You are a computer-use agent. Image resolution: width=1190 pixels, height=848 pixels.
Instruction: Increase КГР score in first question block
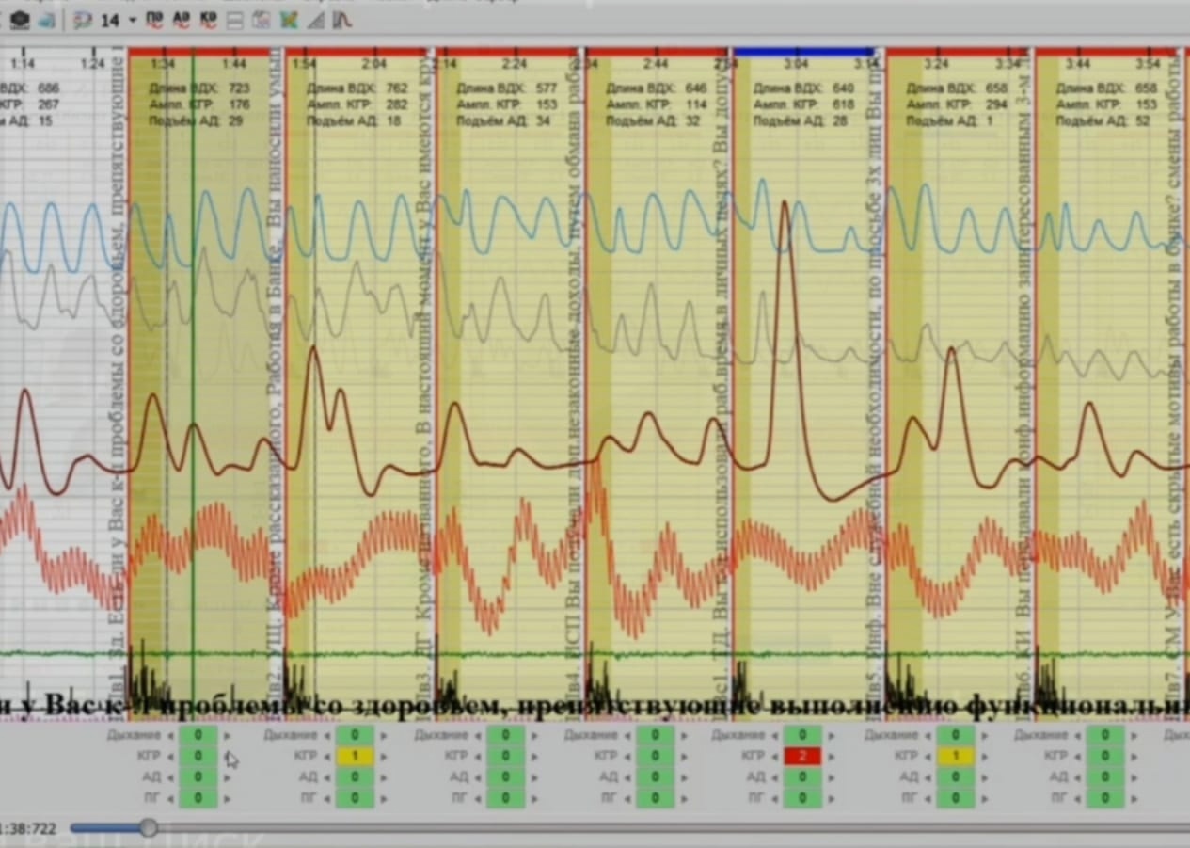click(x=227, y=756)
